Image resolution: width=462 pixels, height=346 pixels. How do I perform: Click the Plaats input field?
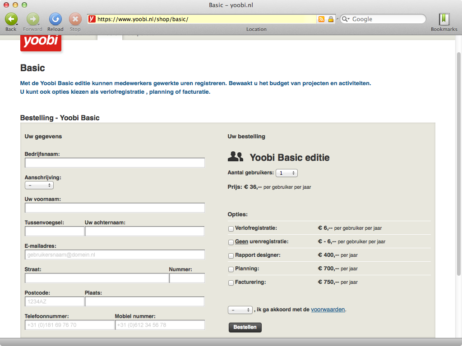coord(145,301)
